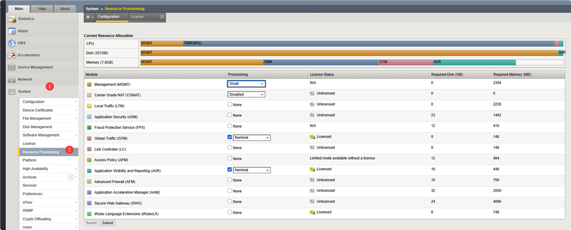571x230 pixels.
Task: Click Advanced Firewall unlicensed icon
Action: point(312,180)
